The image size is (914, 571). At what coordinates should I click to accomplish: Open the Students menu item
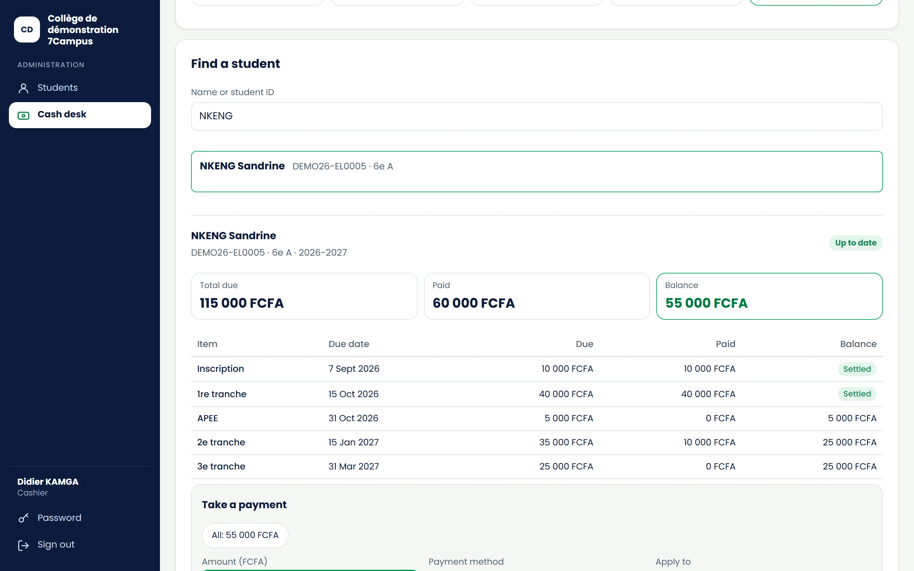pos(80,88)
